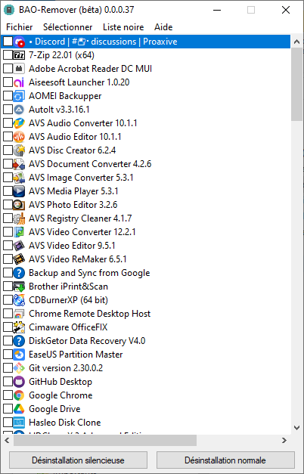Check the AVS Media Player checkbox

pos(8,191)
